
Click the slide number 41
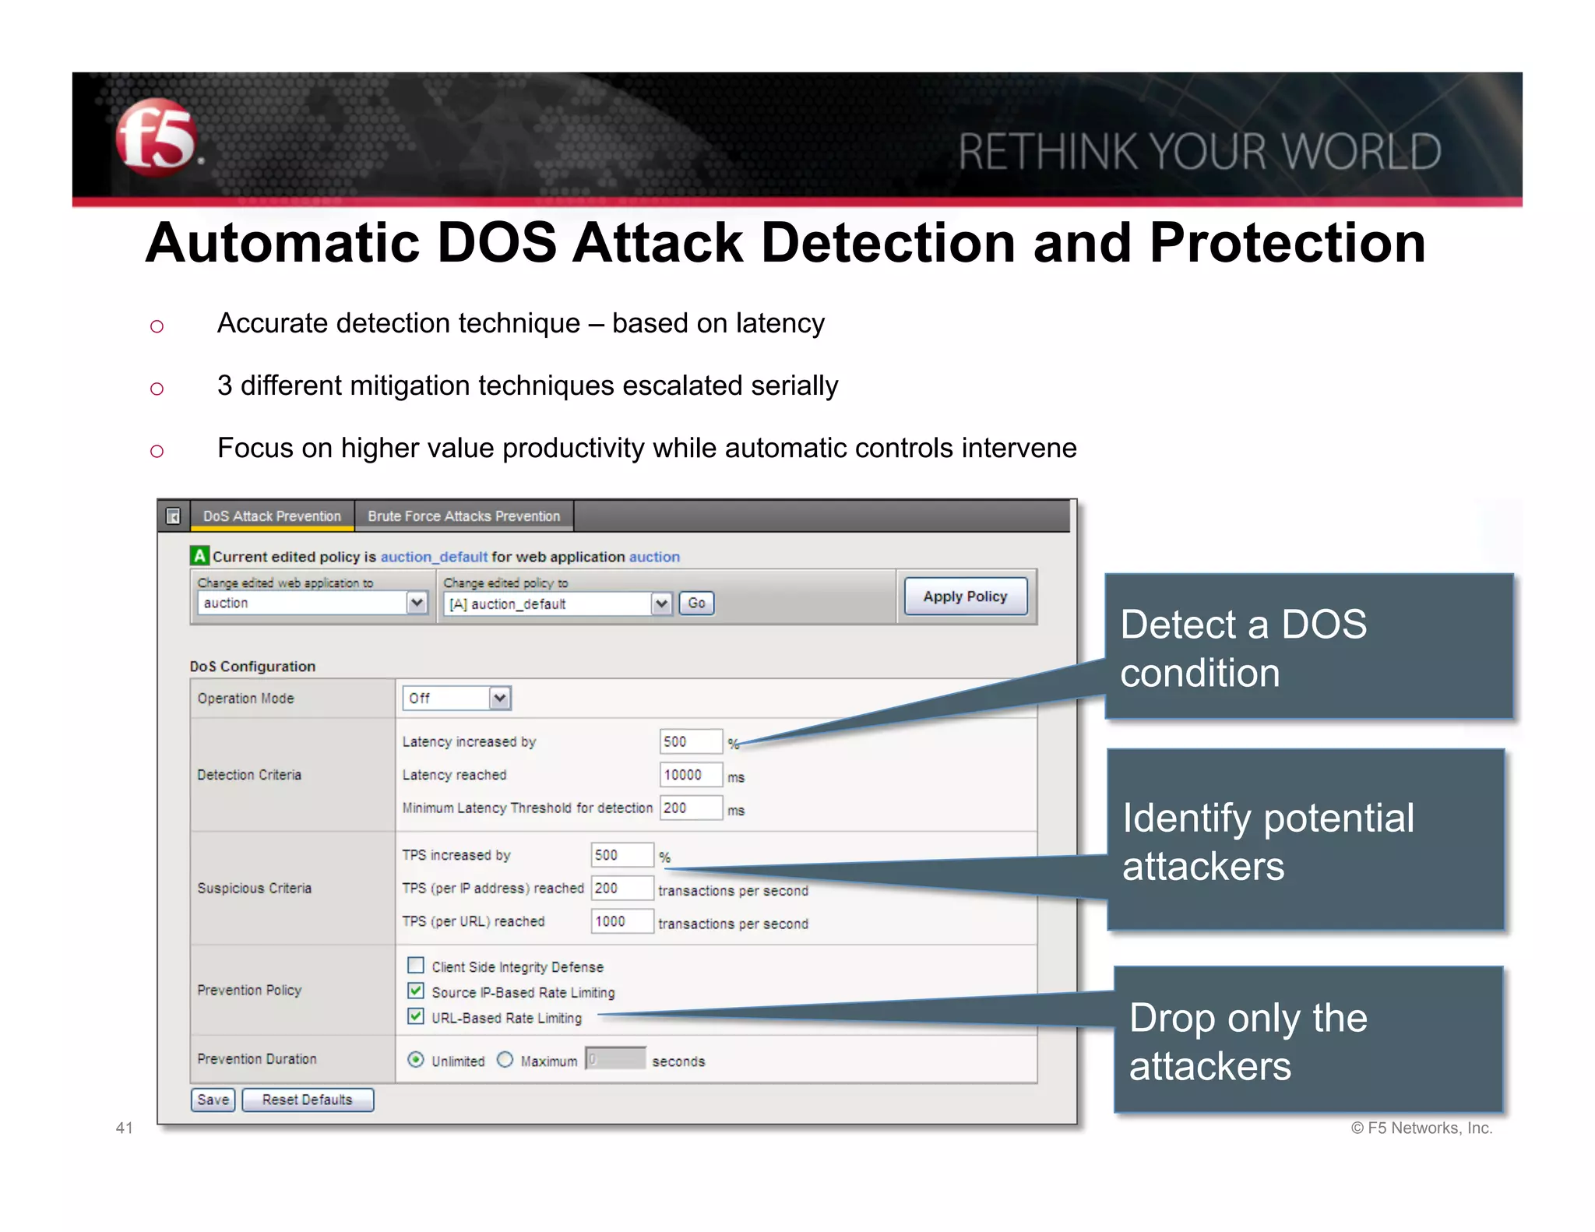point(124,1128)
